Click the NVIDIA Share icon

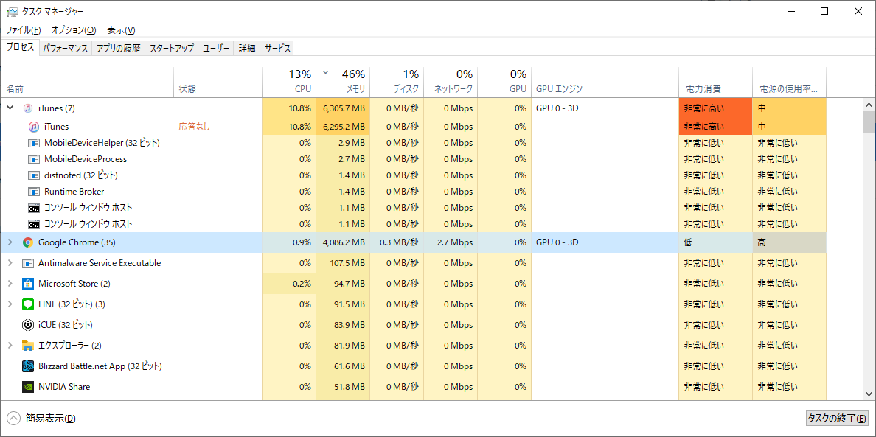pyautogui.click(x=28, y=387)
